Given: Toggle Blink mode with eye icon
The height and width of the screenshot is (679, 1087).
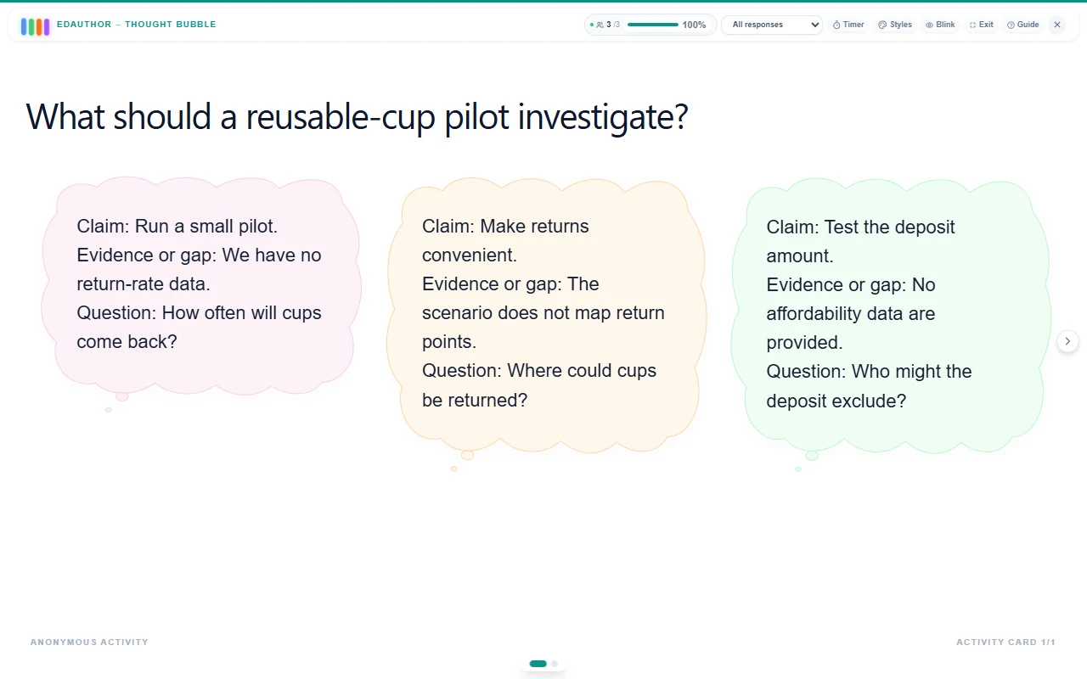Looking at the screenshot, I should [940, 25].
